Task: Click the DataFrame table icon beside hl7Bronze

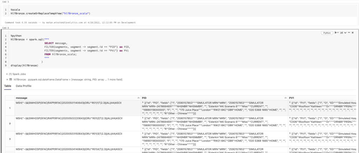Action: [x=11, y=79]
